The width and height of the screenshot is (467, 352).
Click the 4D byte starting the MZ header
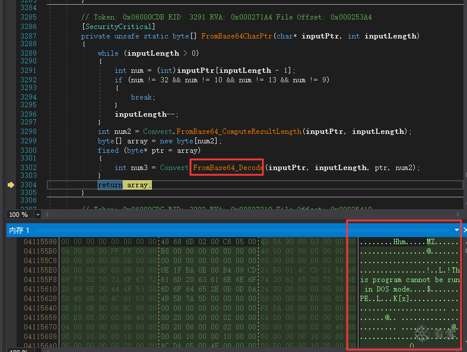pos(265,242)
